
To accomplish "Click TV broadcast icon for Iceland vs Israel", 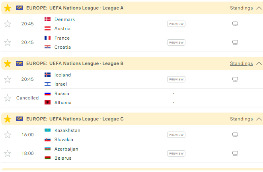I will coord(235,79).
